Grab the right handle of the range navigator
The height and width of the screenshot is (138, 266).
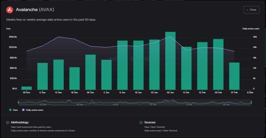coord(251,102)
